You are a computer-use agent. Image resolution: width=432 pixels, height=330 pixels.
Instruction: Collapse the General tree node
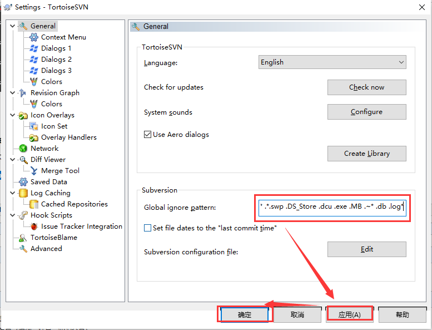(12, 26)
